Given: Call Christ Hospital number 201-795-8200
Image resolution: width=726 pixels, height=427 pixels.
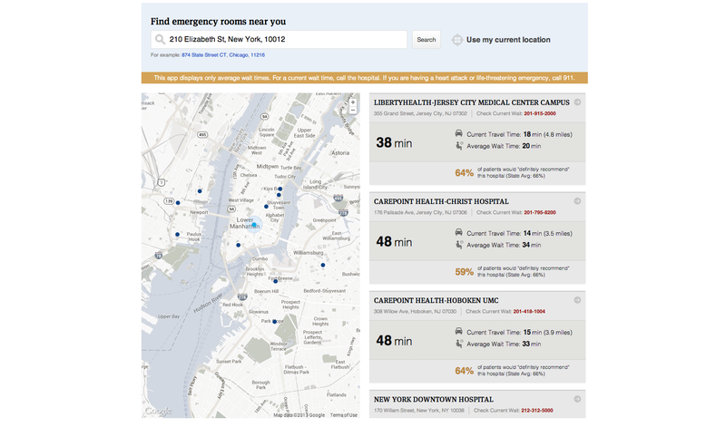Looking at the screenshot, I should pyautogui.click(x=540, y=212).
